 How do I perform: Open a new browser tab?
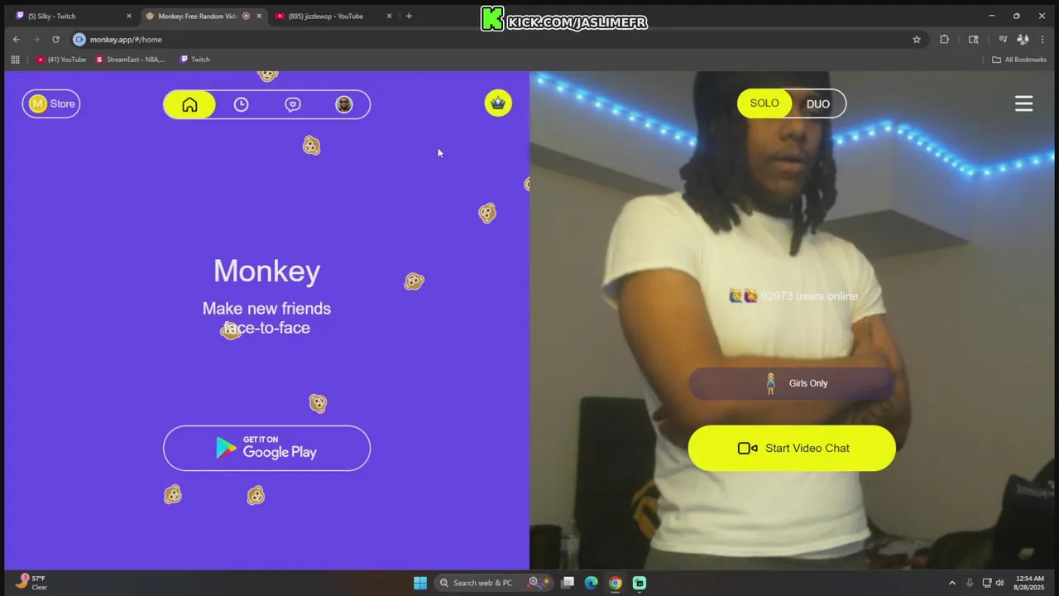(409, 16)
